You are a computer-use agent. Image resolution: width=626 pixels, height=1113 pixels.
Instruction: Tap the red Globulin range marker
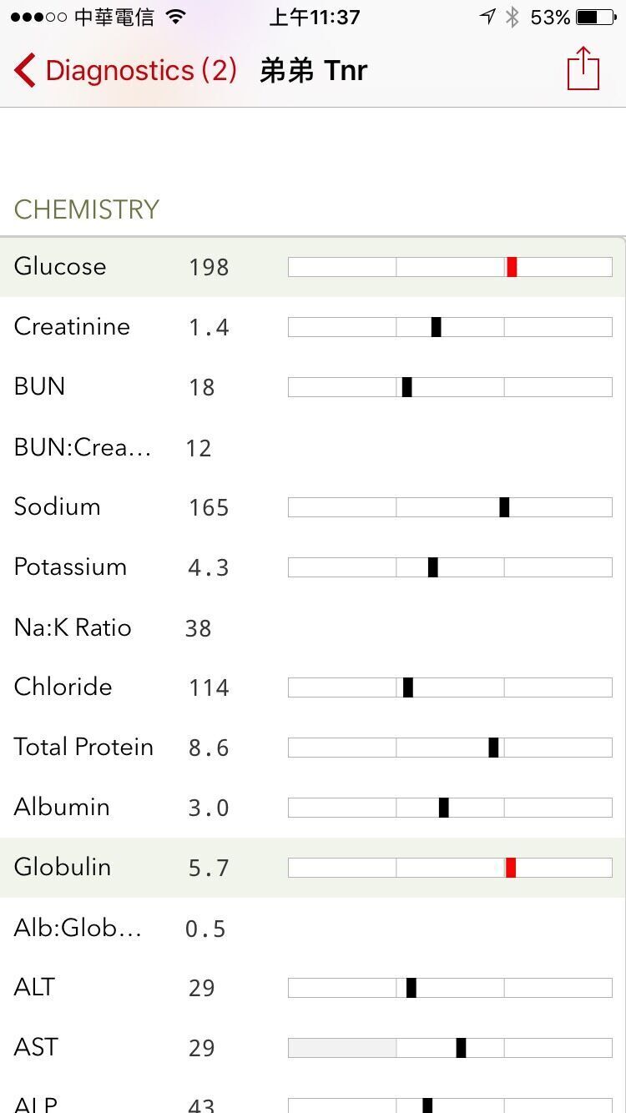511,868
